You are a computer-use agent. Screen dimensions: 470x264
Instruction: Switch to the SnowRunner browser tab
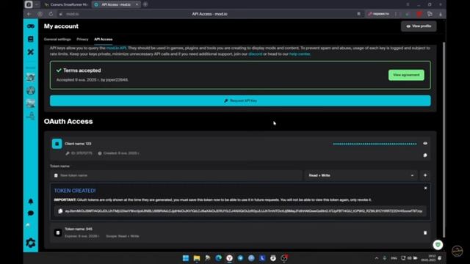click(66, 4)
